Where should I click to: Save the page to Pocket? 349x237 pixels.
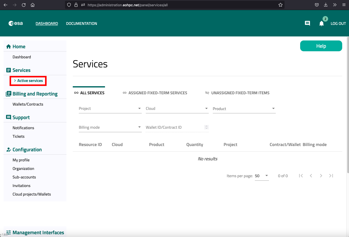(x=317, y=5)
